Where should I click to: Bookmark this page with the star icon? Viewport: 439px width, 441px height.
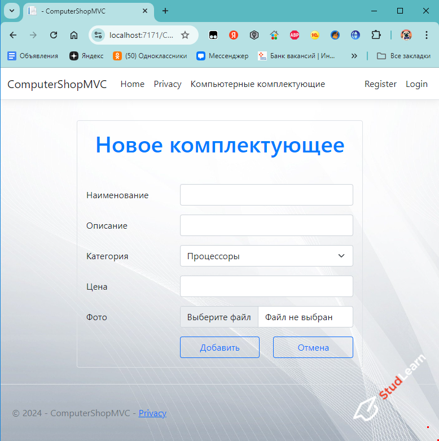[185, 35]
